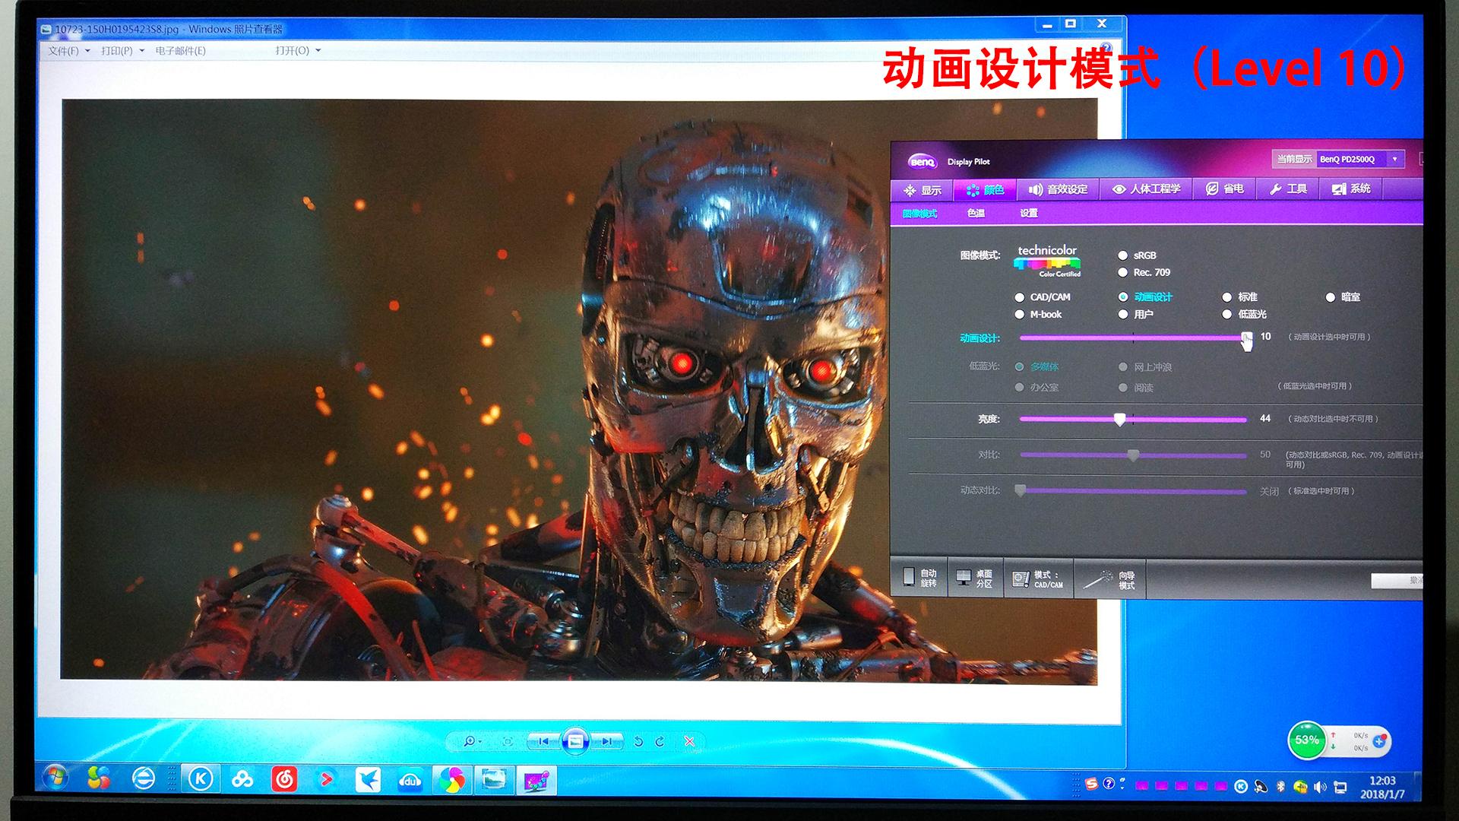Open NetEase Cloud Music on the taskbar
The height and width of the screenshot is (821, 1459).
pyautogui.click(x=284, y=779)
